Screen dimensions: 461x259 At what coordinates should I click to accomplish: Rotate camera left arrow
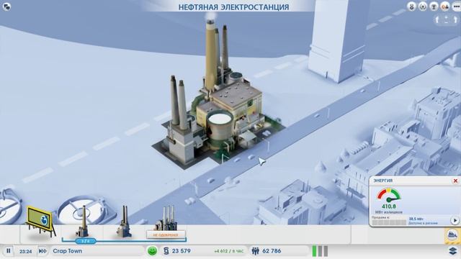(x=437, y=19)
